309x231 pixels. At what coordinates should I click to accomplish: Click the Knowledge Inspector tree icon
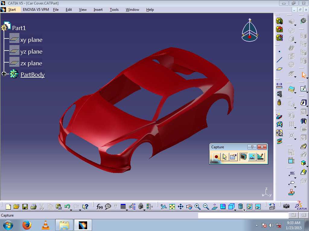[x=132, y=207]
